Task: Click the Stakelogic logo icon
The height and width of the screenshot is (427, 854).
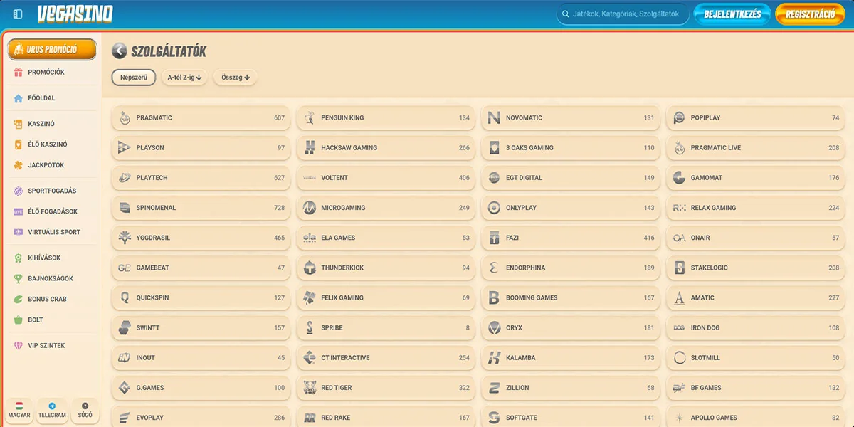Action: 679,268
